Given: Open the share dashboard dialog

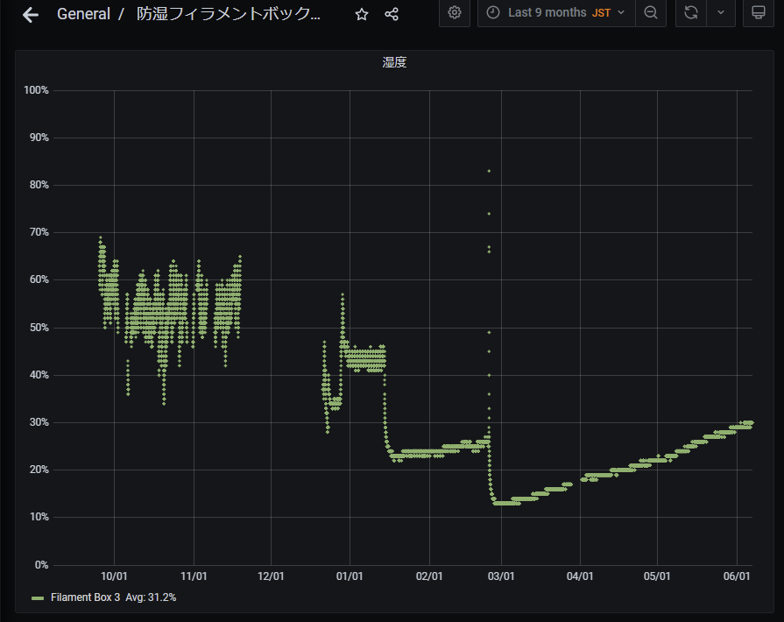Looking at the screenshot, I should [392, 14].
